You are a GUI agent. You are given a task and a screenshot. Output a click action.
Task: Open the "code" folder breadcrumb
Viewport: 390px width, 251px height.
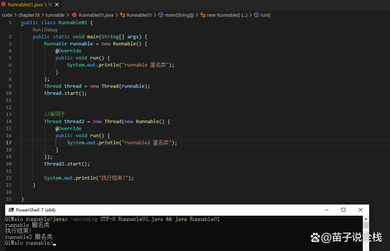click(x=7, y=15)
